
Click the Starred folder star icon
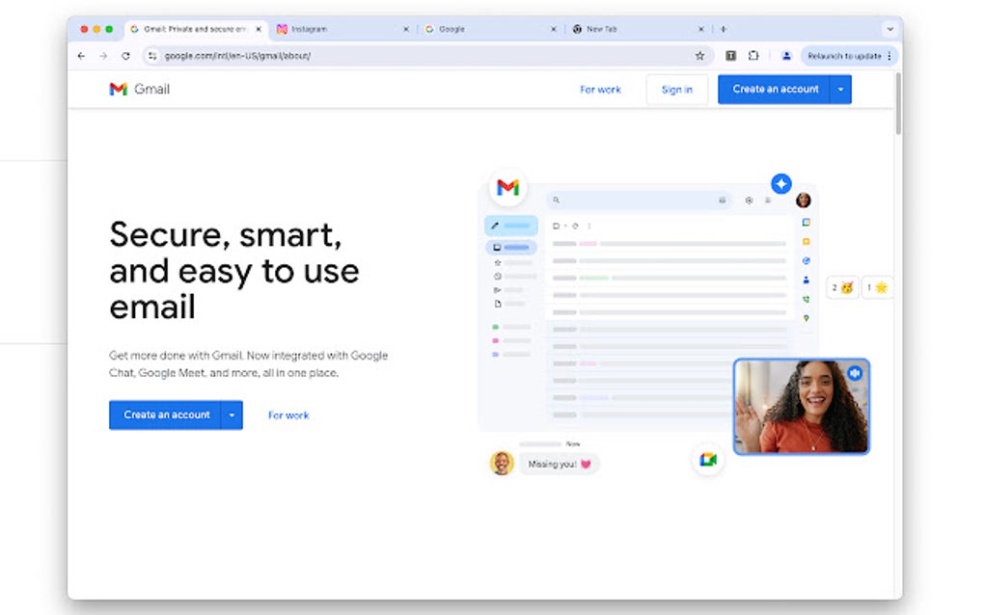pos(497,262)
